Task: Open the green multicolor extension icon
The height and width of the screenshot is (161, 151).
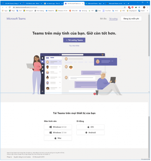Action: tap(136, 7)
